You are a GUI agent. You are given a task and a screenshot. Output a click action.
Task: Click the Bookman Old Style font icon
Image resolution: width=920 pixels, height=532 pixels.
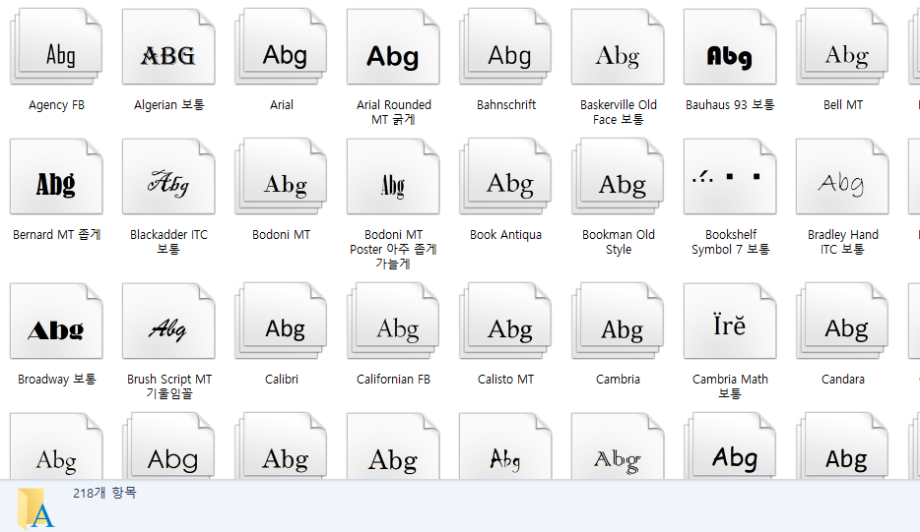pos(618,176)
